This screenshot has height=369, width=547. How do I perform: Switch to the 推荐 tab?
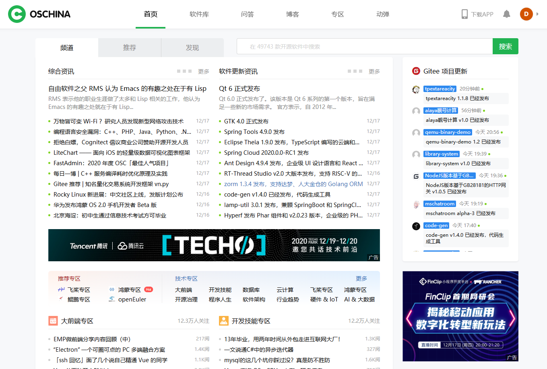click(x=129, y=47)
